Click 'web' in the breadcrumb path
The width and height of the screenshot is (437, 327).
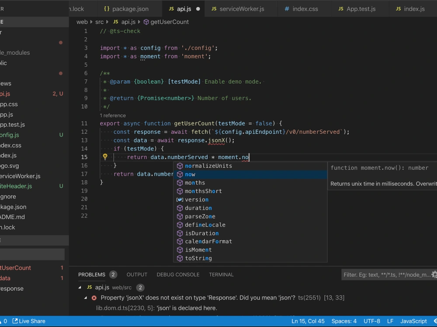tap(82, 22)
